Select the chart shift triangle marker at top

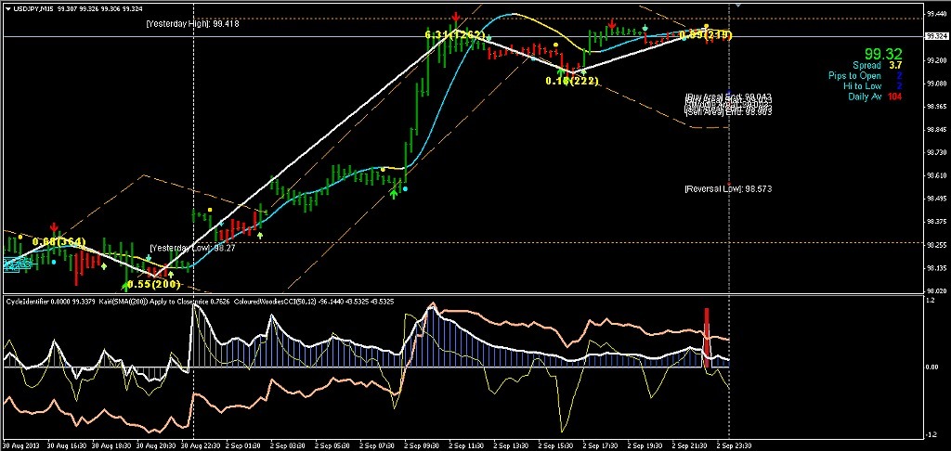[x=738, y=4]
